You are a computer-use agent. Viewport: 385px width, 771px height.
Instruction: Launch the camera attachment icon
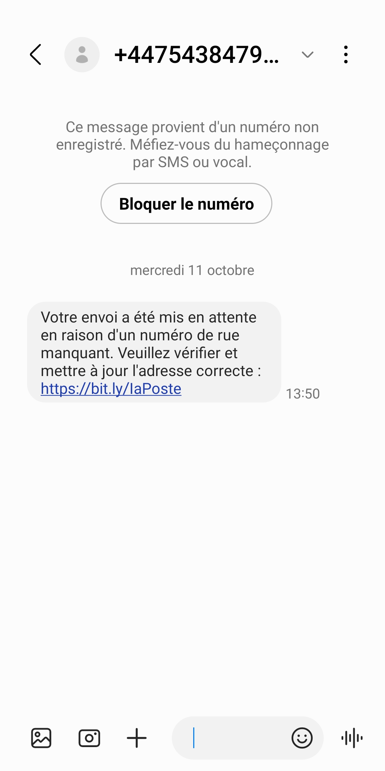click(x=89, y=738)
